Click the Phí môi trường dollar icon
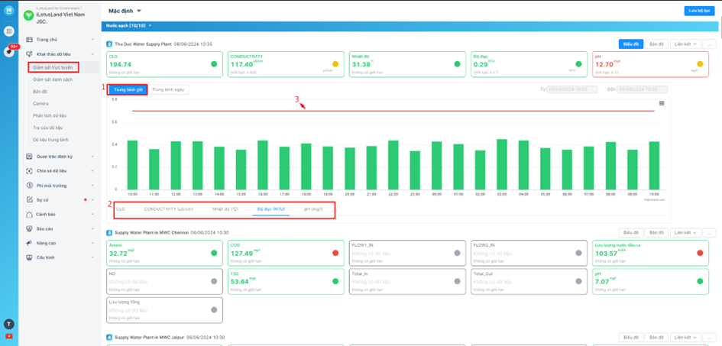 pyautogui.click(x=30, y=186)
